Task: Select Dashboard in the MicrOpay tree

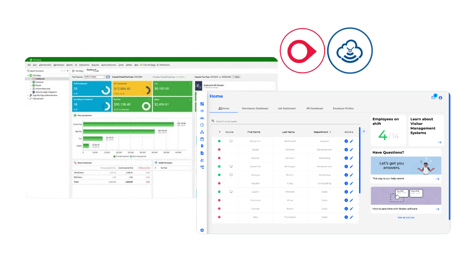Action: pyautogui.click(x=40, y=78)
